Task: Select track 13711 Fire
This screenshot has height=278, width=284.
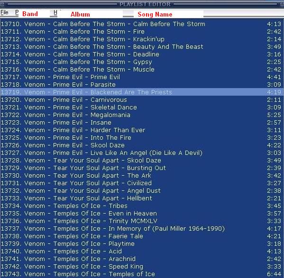Action: 142,32
